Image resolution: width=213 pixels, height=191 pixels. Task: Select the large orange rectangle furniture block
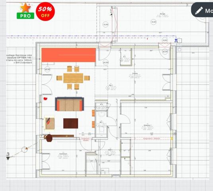point(68,55)
